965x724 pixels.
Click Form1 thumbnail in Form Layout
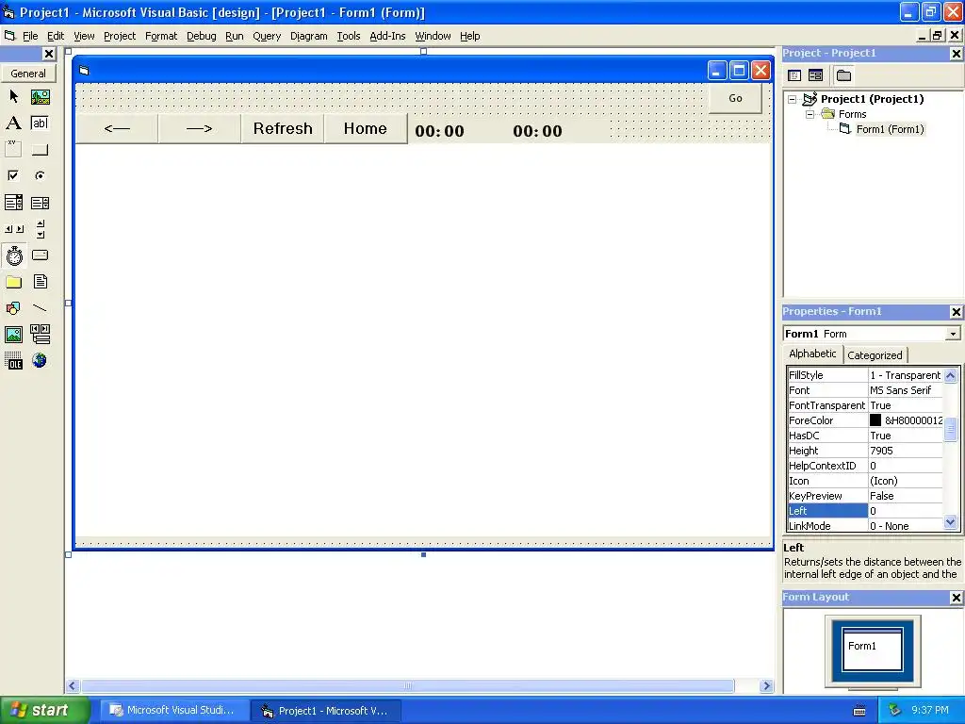pyautogui.click(x=872, y=649)
